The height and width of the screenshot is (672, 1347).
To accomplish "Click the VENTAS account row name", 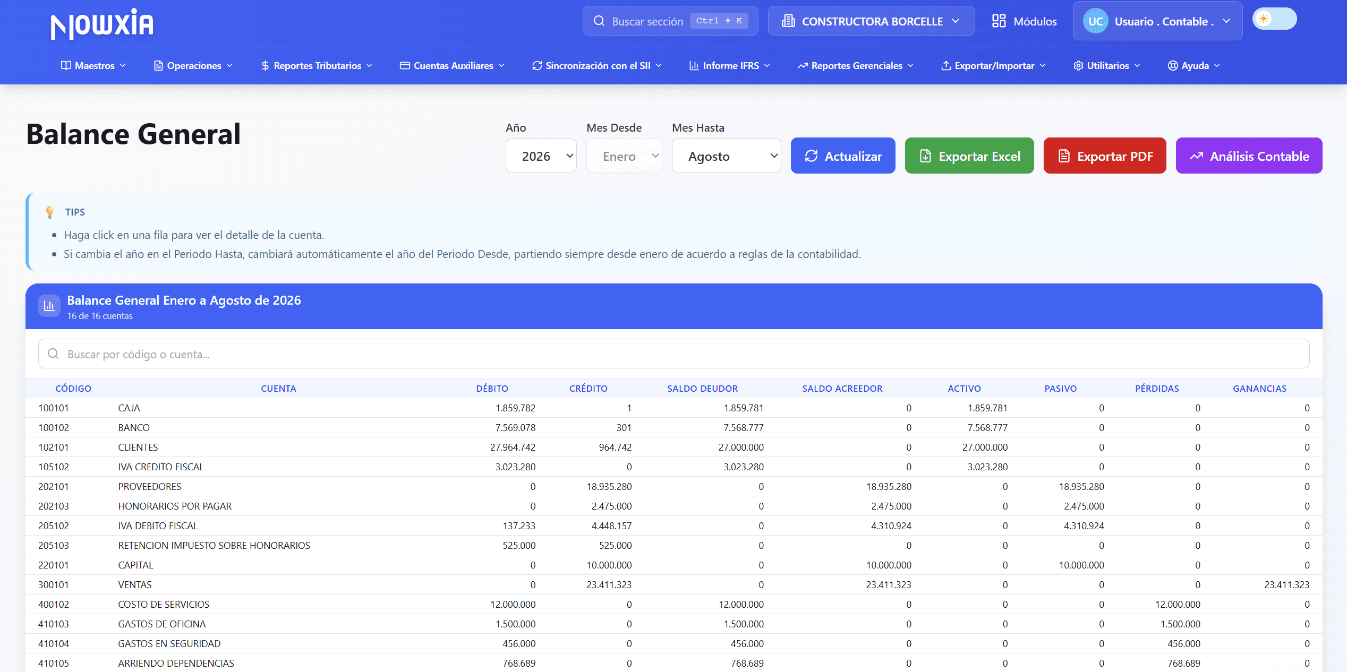I will coord(135,584).
